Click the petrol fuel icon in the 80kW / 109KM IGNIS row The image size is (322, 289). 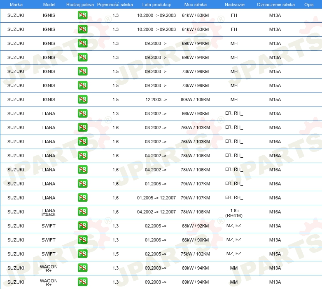(82, 99)
